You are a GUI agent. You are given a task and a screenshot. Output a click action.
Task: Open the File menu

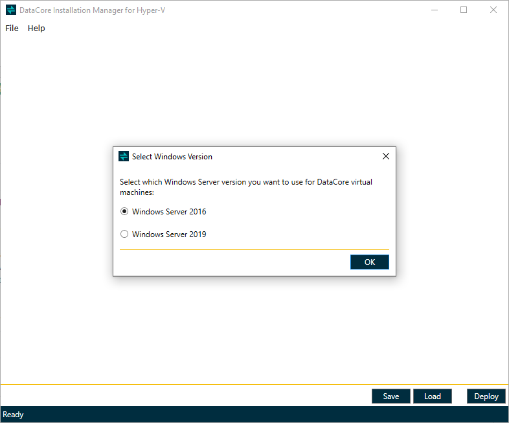point(12,29)
